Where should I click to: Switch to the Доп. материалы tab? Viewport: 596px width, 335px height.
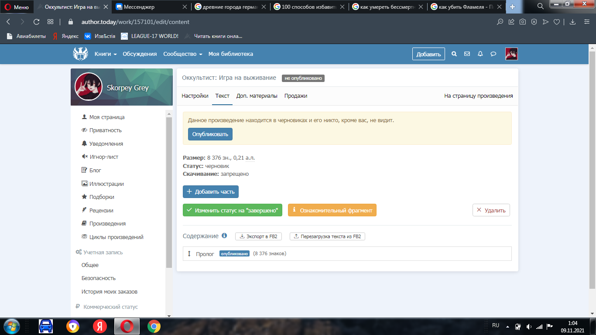coord(257,96)
